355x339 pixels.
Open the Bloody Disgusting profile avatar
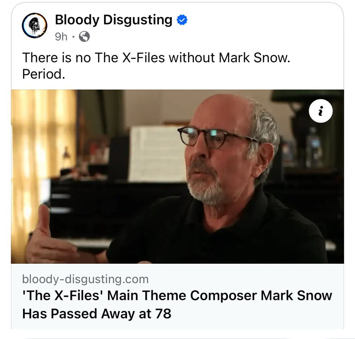(x=35, y=25)
